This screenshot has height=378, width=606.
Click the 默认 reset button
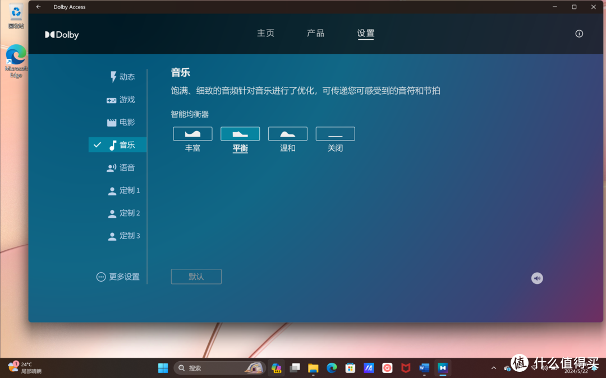(196, 277)
